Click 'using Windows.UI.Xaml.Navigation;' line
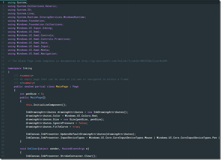The width and height of the screenshot is (221, 160). (x=33, y=54)
